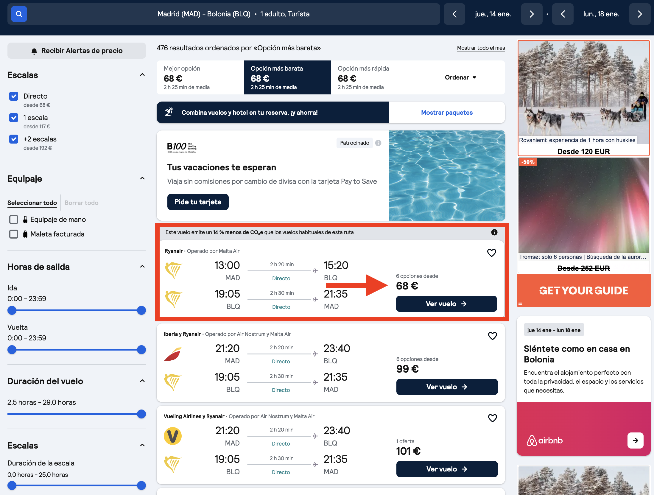Collapse the top Escalas checkbox section
The width and height of the screenshot is (654, 495).
pyautogui.click(x=142, y=75)
